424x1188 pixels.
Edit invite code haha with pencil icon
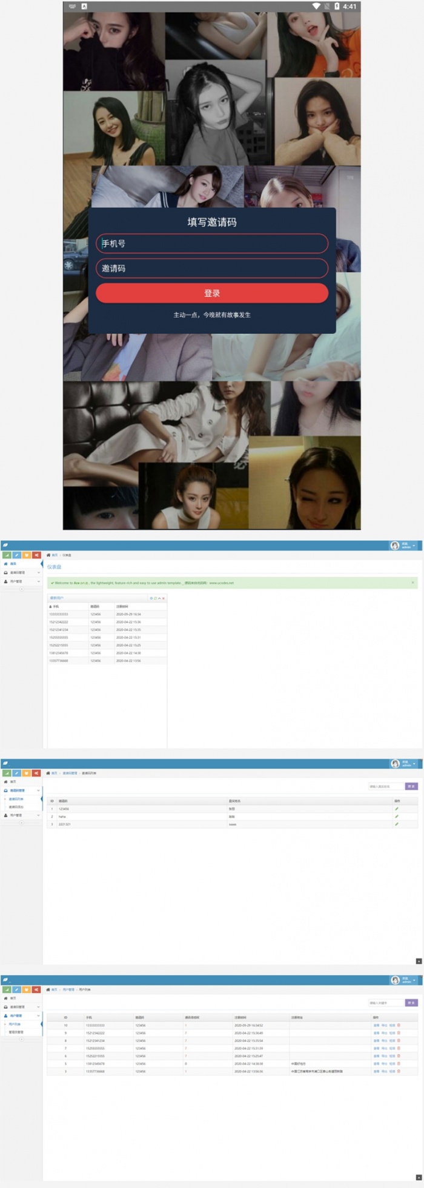pos(397,816)
